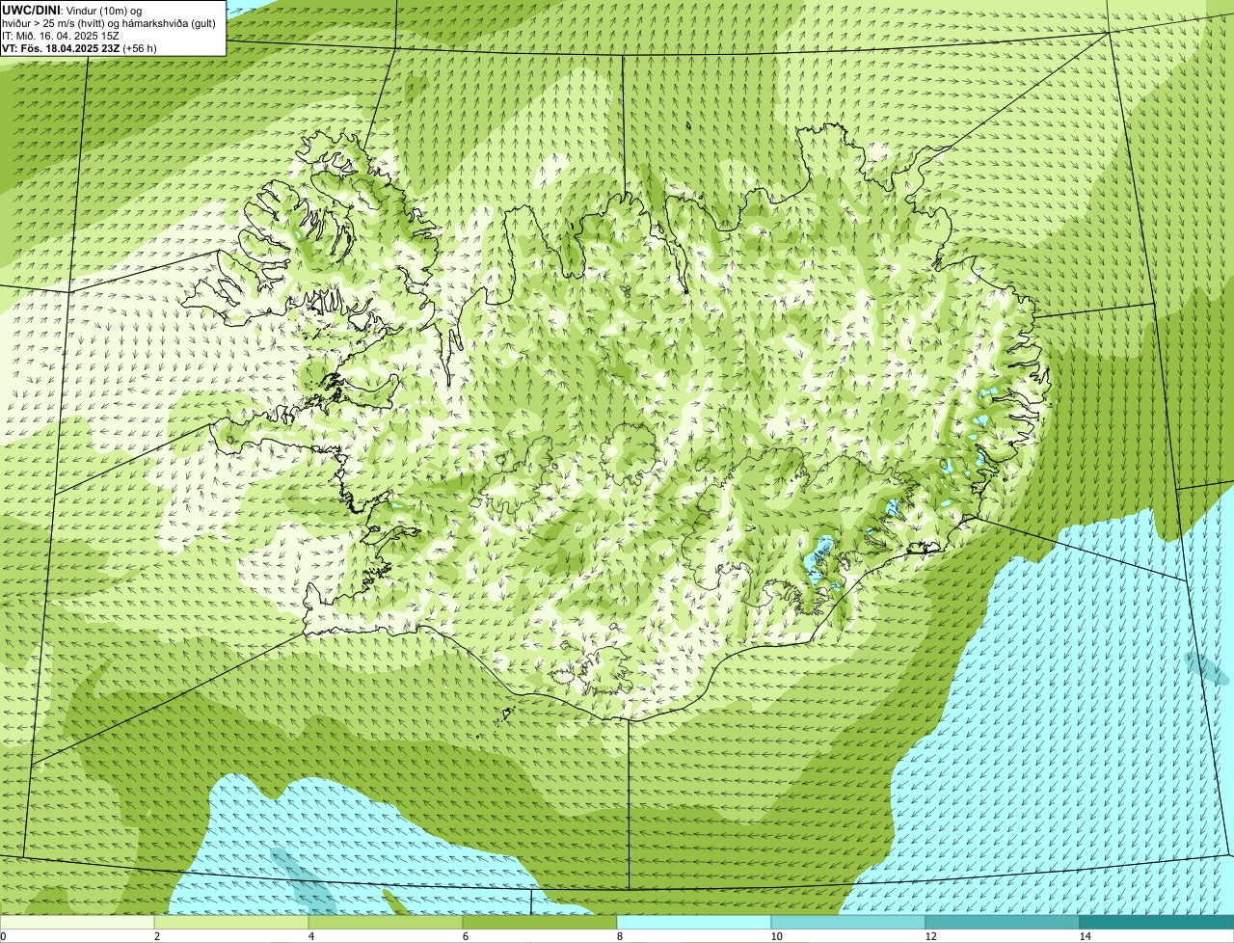Click the scale label "8"
The image size is (1234, 943).
619,936
